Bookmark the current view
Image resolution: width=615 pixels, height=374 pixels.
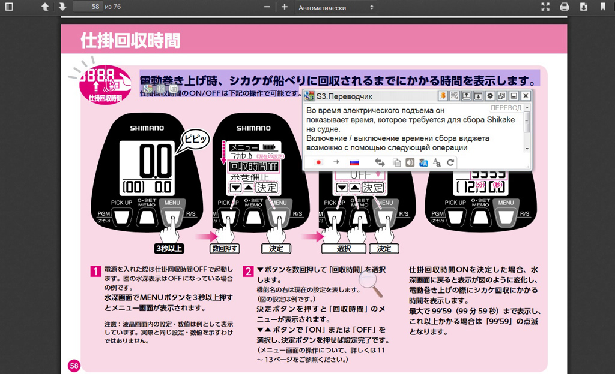pos(603,7)
